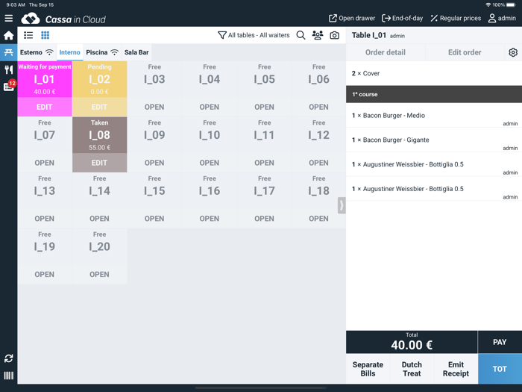522x392 pixels.
Task: Open free table I_03
Action: (154, 107)
